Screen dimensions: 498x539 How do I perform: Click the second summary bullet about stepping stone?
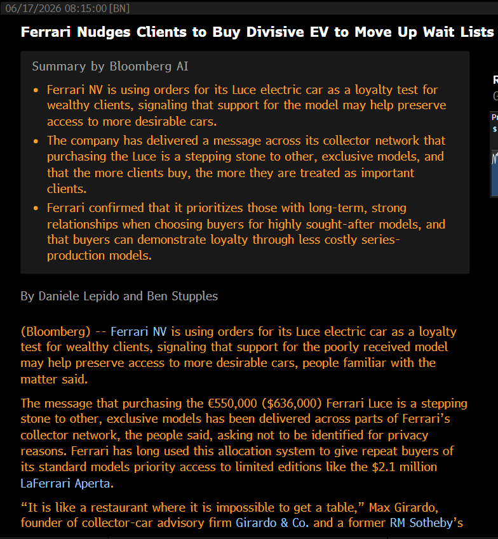[x=246, y=164]
